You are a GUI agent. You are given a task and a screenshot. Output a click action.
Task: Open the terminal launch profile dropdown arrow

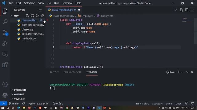(182, 72)
